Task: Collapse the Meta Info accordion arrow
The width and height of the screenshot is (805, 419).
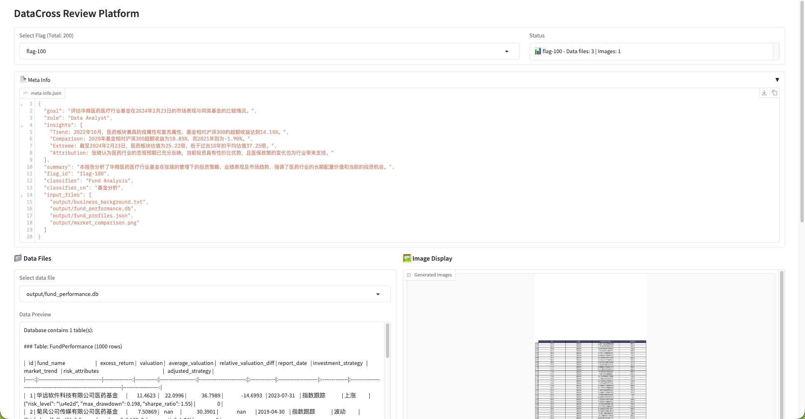Action: click(777, 80)
